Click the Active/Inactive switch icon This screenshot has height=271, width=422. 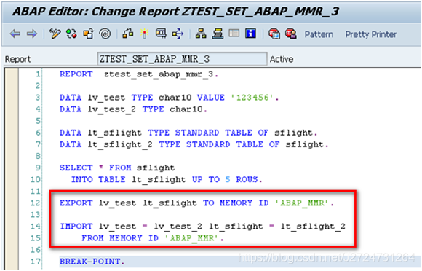pyautogui.click(x=71, y=34)
